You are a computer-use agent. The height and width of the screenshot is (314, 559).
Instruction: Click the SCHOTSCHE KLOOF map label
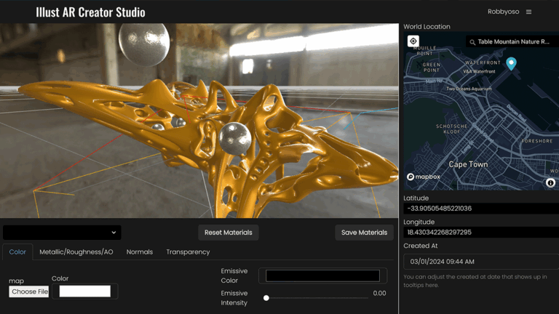(452, 129)
